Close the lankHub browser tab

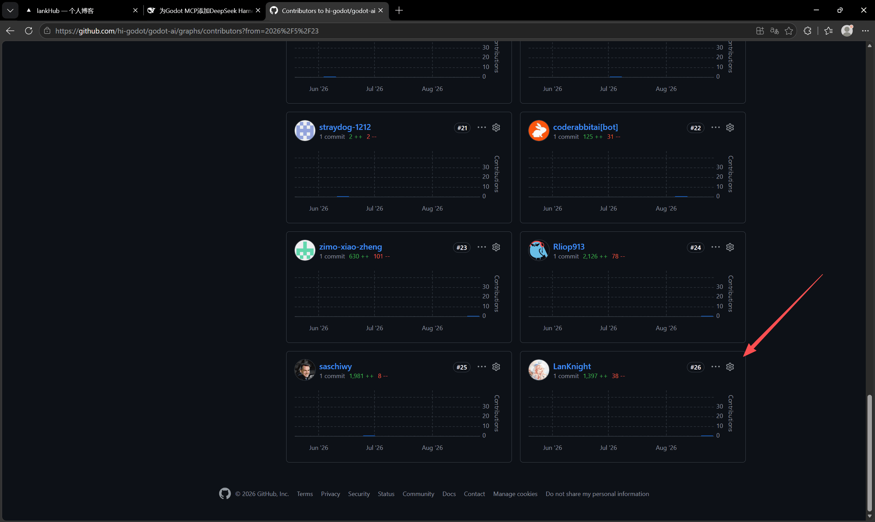(x=135, y=11)
